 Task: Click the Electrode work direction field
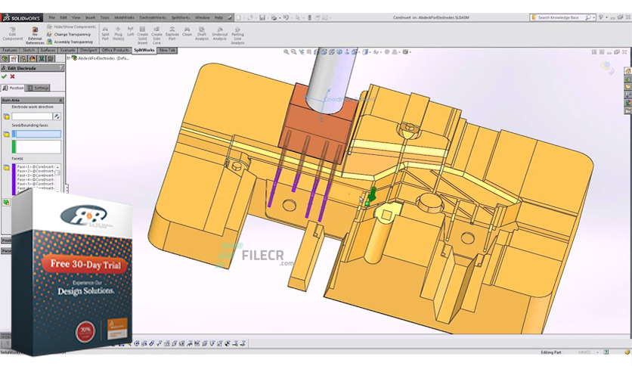click(33, 116)
